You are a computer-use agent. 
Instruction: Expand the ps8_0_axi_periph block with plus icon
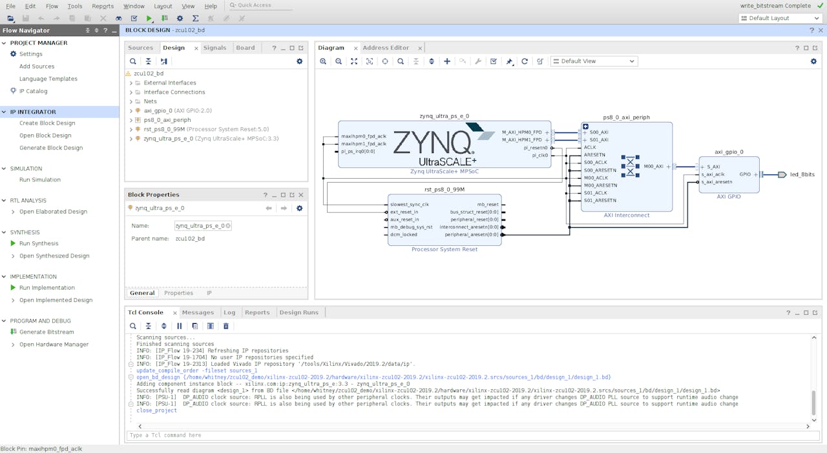pyautogui.click(x=585, y=126)
